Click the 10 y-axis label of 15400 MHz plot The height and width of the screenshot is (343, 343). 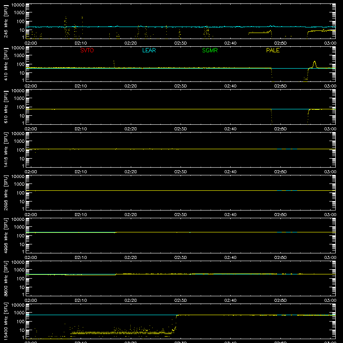click(22, 330)
